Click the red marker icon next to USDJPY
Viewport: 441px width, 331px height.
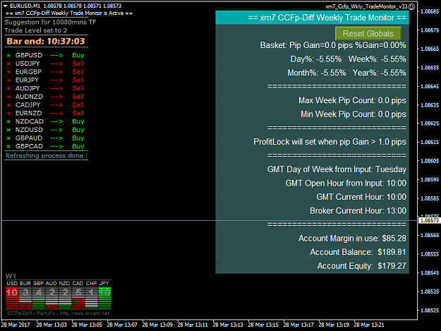point(8,64)
